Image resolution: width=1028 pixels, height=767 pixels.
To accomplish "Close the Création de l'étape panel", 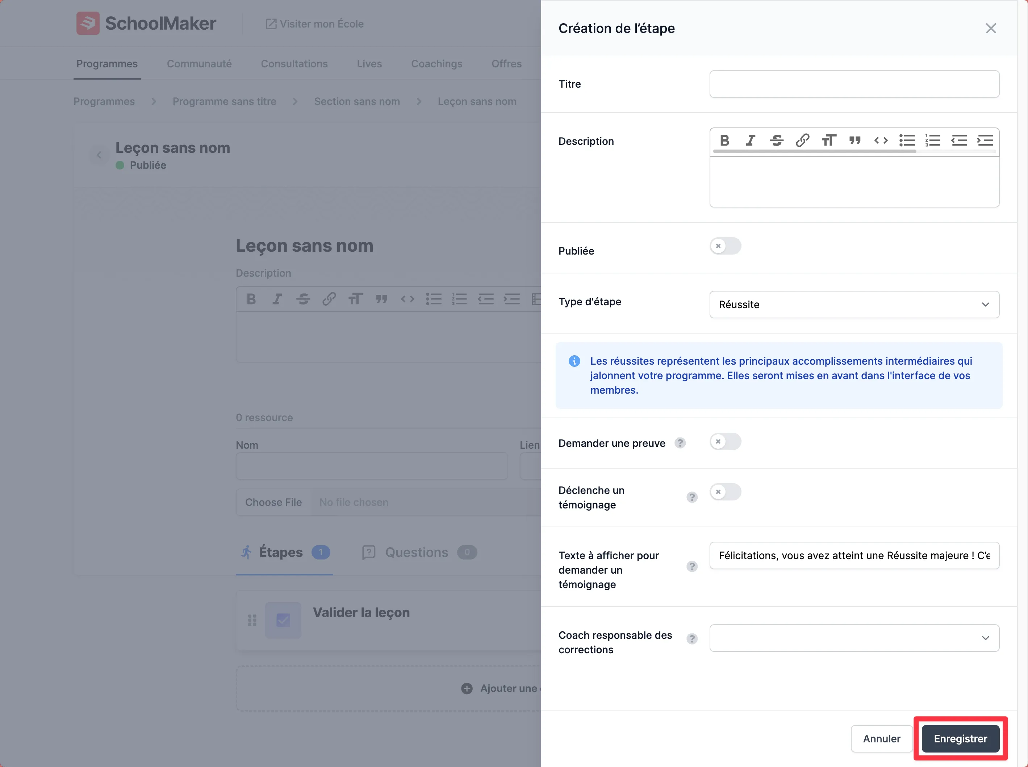I will (991, 28).
